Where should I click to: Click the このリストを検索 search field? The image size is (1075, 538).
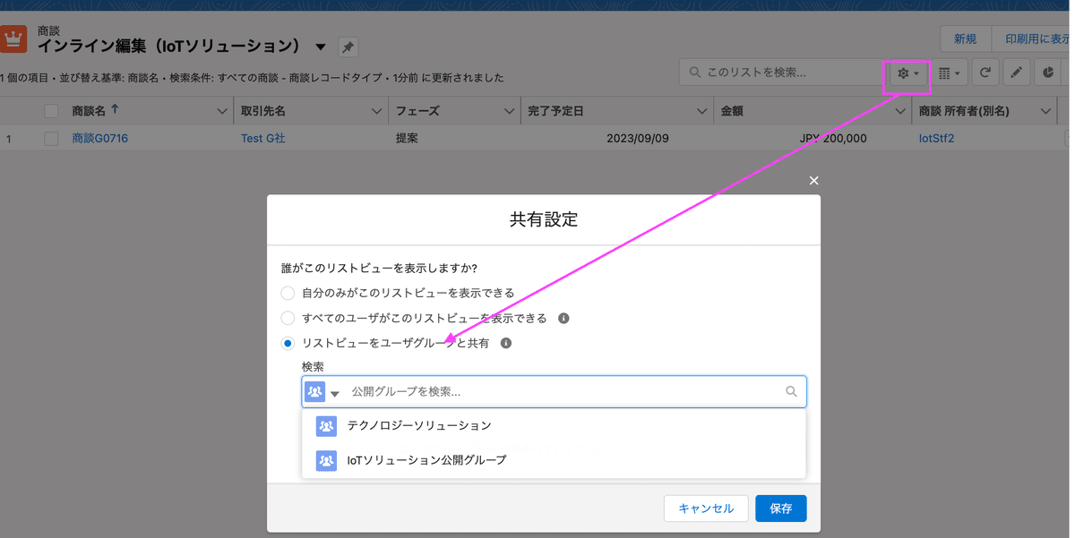(781, 73)
